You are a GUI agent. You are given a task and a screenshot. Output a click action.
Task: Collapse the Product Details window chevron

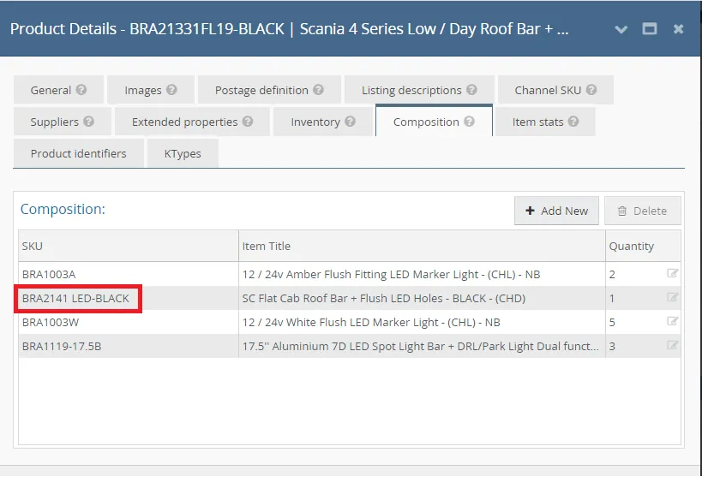(621, 29)
